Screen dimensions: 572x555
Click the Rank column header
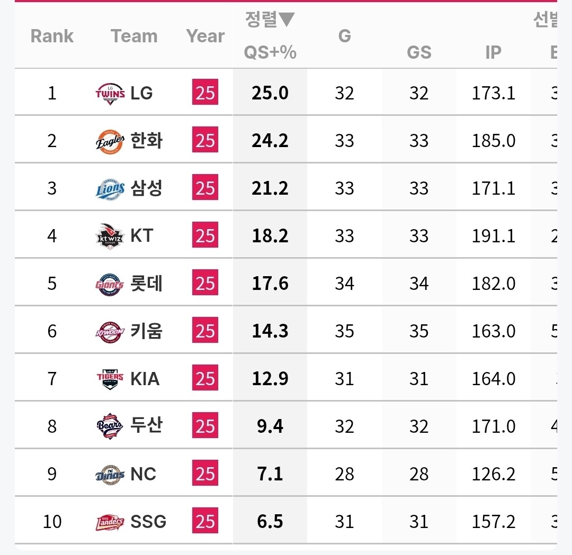point(52,36)
